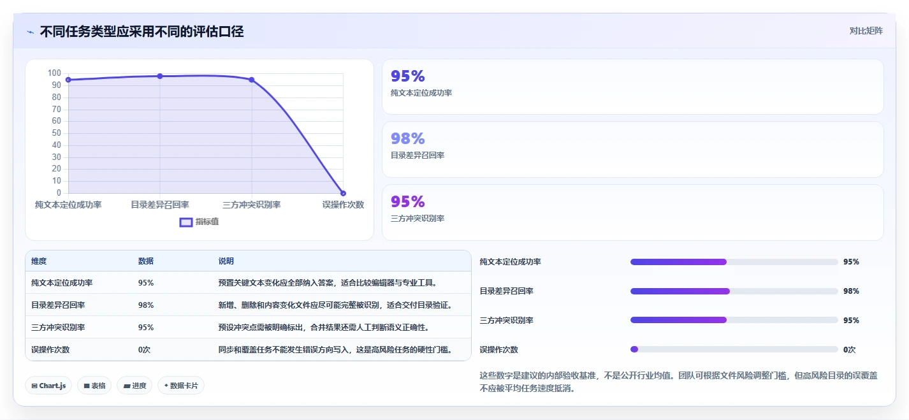Click the description starting 同步和覆盖任务

[x=336, y=349]
